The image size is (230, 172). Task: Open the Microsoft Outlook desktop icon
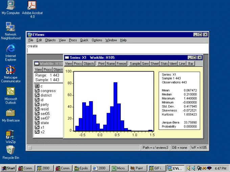[10, 91]
